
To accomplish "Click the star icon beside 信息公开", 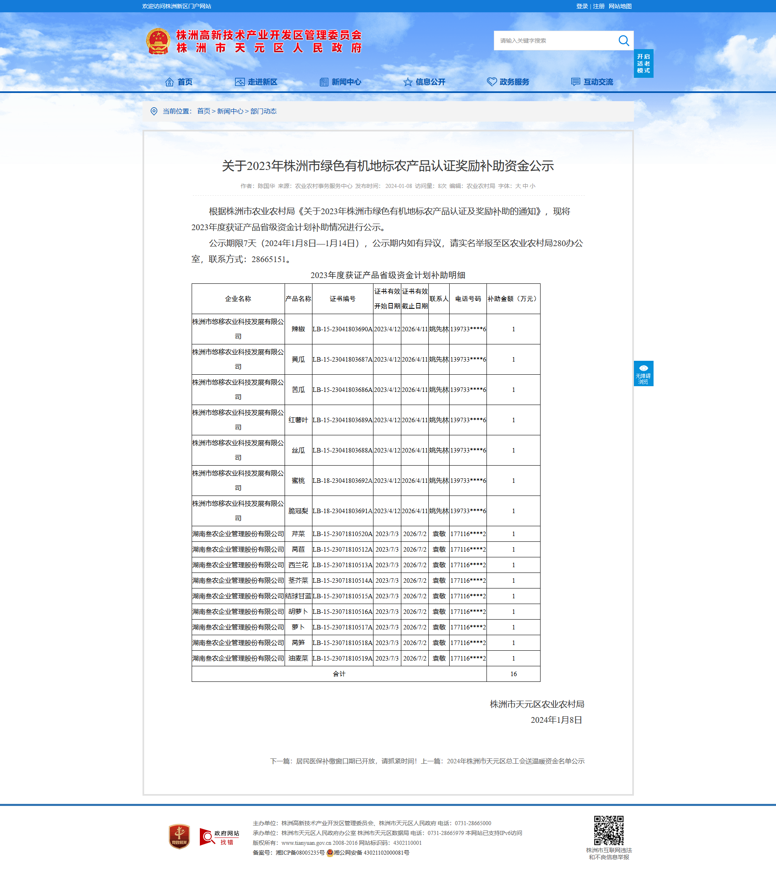I will [408, 82].
